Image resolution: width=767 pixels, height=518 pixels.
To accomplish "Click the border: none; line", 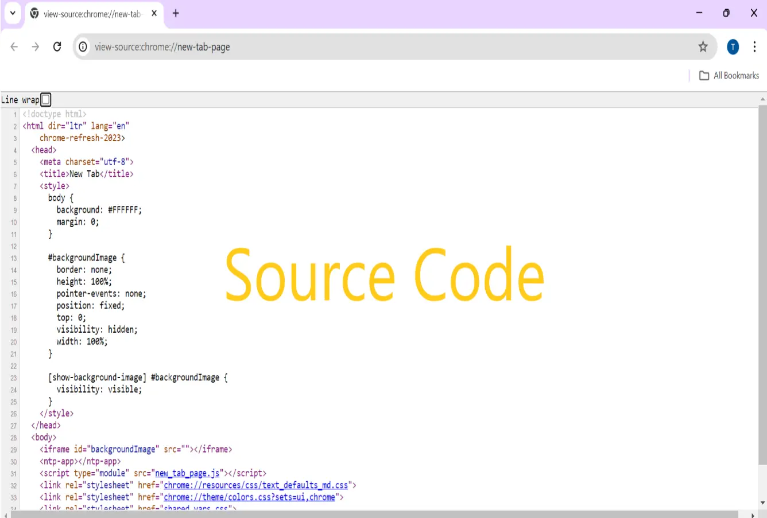I will [84, 270].
